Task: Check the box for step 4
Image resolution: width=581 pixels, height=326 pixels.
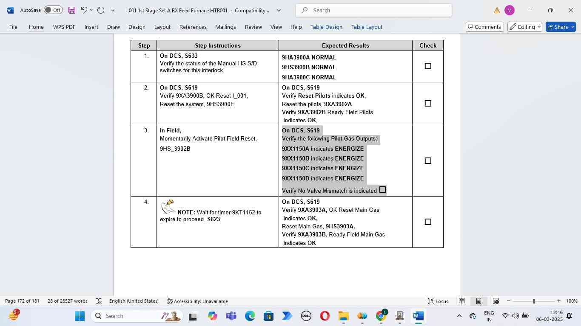Action: coord(428,222)
